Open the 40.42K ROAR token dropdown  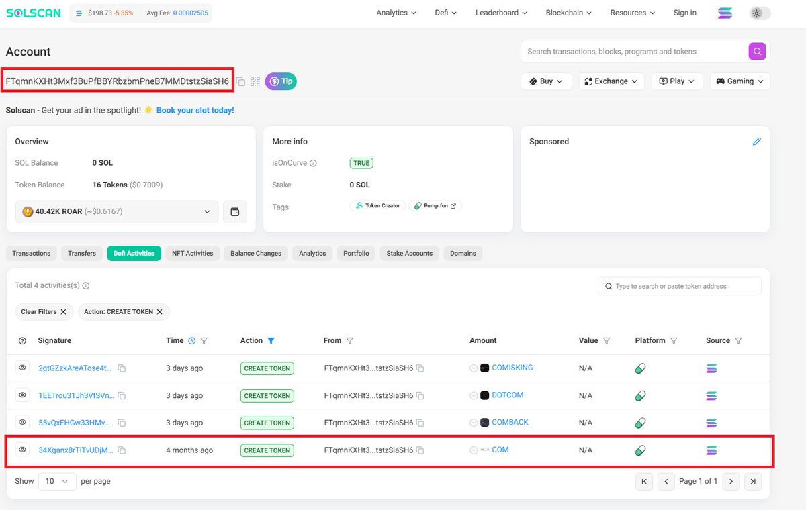117,212
